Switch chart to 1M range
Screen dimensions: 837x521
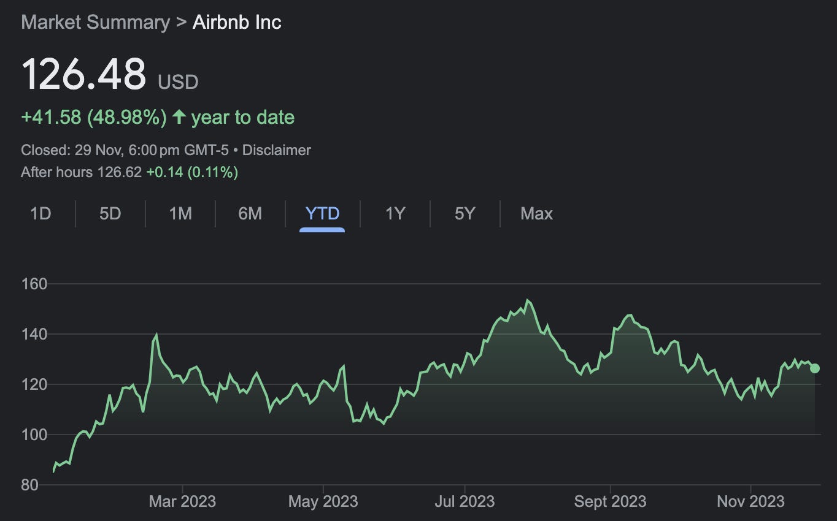coord(180,213)
